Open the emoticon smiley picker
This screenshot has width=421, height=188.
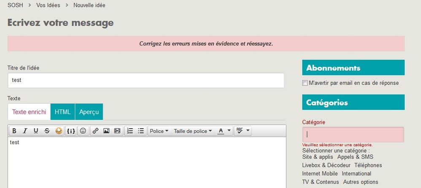83,131
